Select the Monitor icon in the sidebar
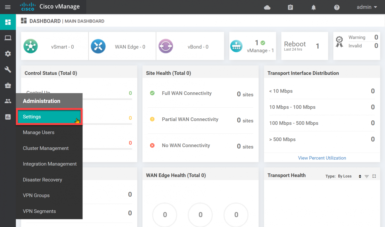Screen dimensions: 385x227 (x=8, y=38)
